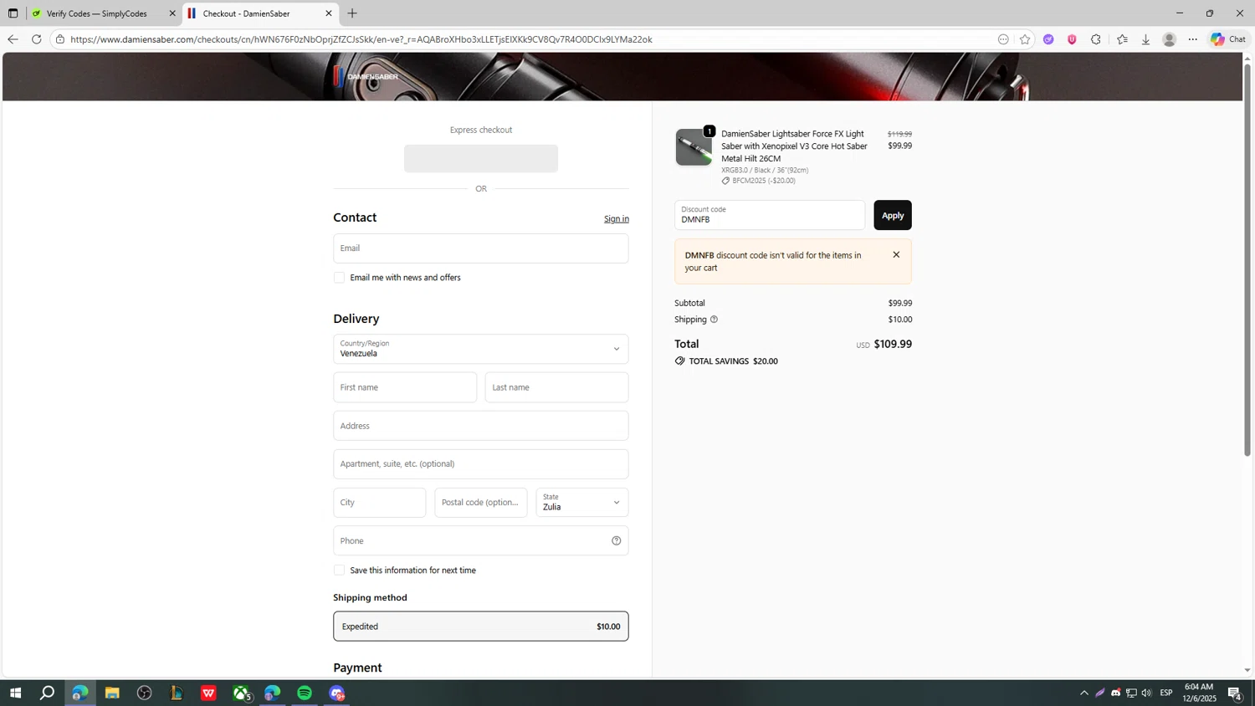Screen dimensions: 1255x706
Task: Open the volume control in system tray
Action: (x=1146, y=693)
